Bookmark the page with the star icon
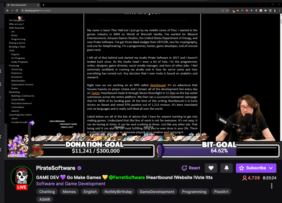 [x=227, y=11]
